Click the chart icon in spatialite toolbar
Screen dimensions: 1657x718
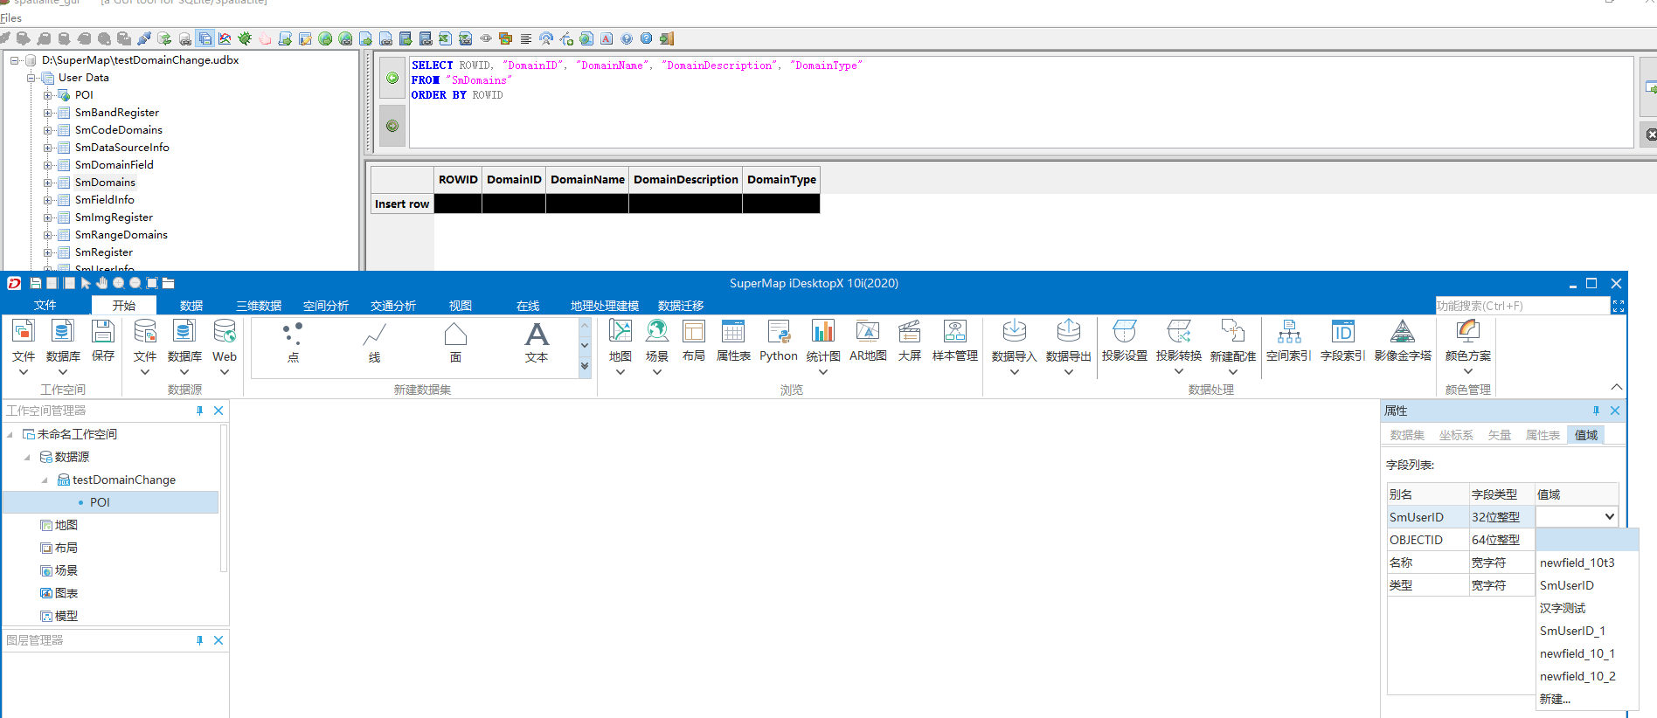click(x=225, y=38)
